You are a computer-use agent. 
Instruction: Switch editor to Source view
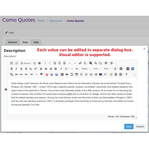click(25, 63)
